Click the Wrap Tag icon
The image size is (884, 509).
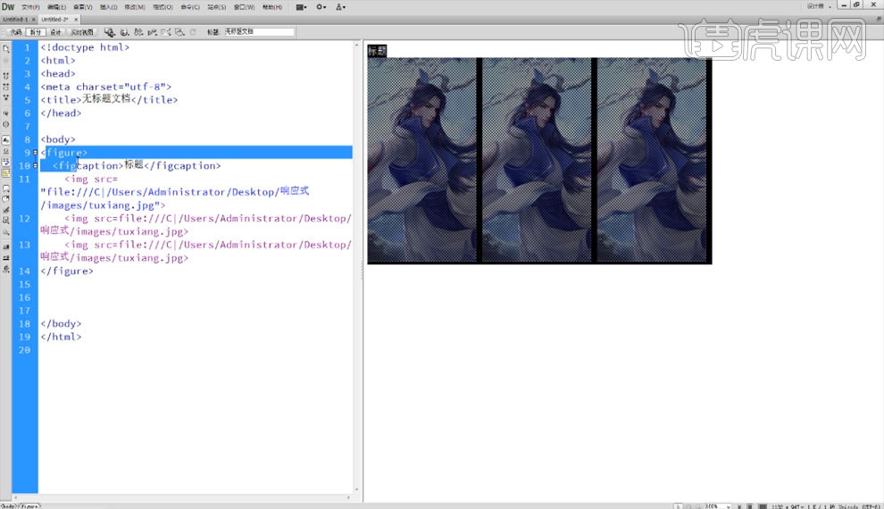[6, 210]
